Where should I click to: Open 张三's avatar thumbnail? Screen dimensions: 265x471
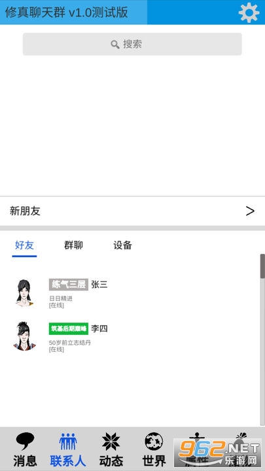[x=24, y=293]
